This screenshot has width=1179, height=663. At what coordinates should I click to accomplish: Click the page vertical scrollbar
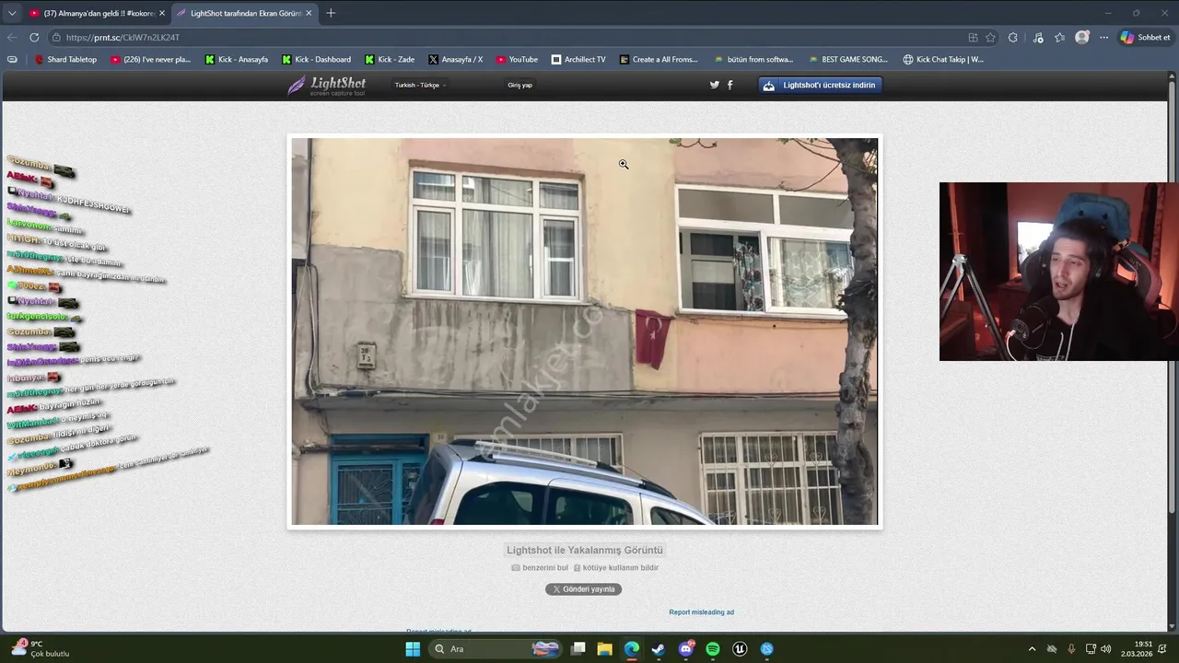pyautogui.click(x=1173, y=350)
